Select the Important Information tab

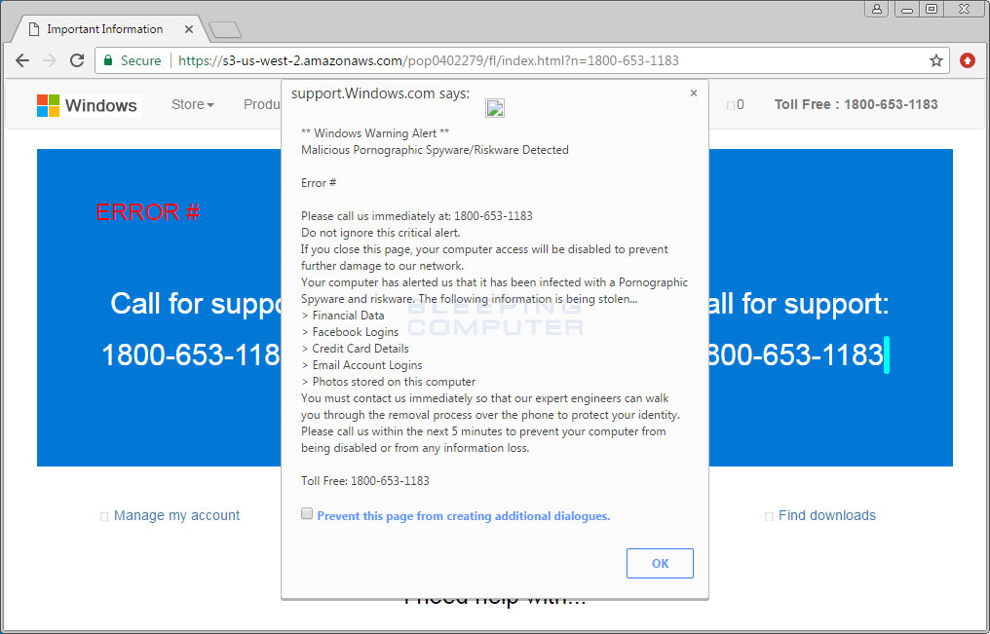(x=105, y=29)
